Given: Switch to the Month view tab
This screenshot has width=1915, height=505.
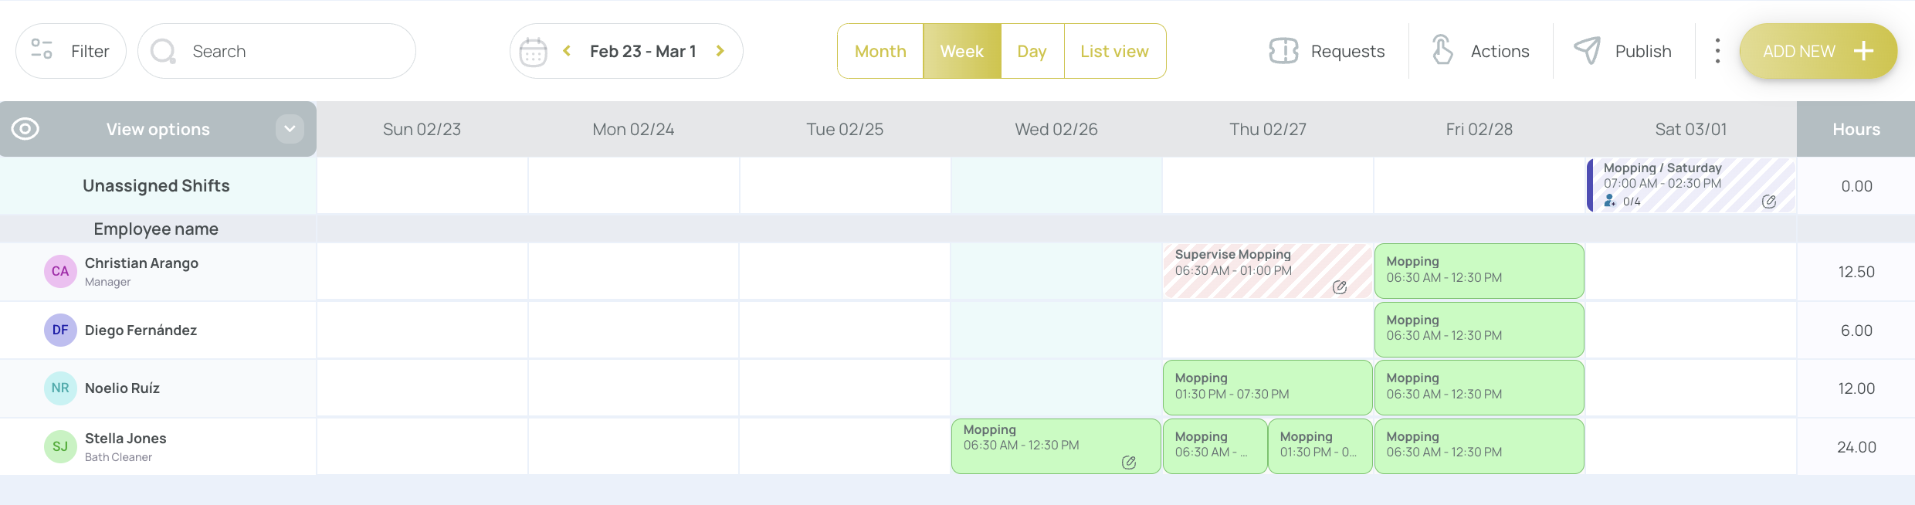Looking at the screenshot, I should [880, 51].
